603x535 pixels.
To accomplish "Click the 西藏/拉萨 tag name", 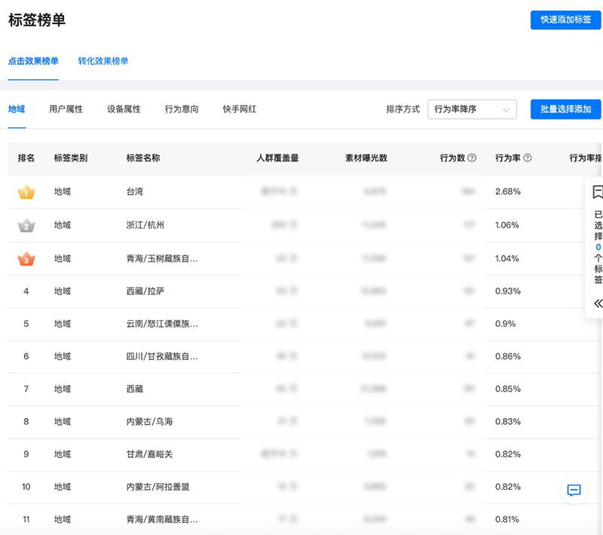I will click(145, 291).
